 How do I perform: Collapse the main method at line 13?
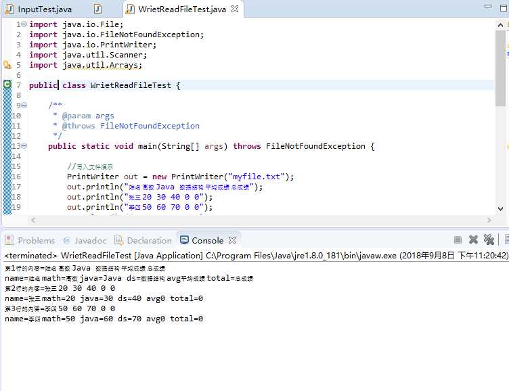(24, 146)
